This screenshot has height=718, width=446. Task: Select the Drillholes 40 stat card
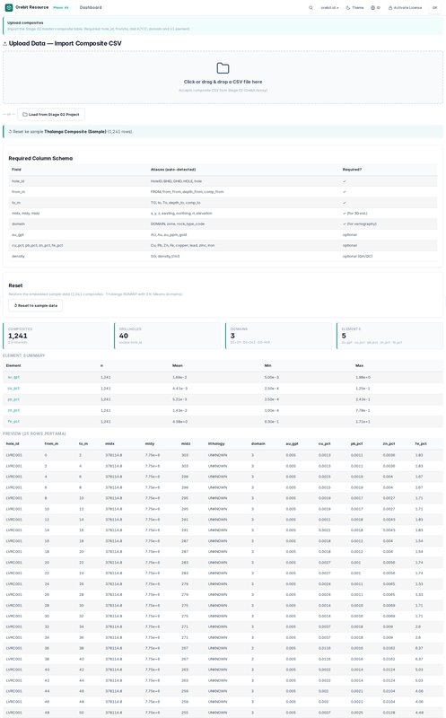[168, 336]
